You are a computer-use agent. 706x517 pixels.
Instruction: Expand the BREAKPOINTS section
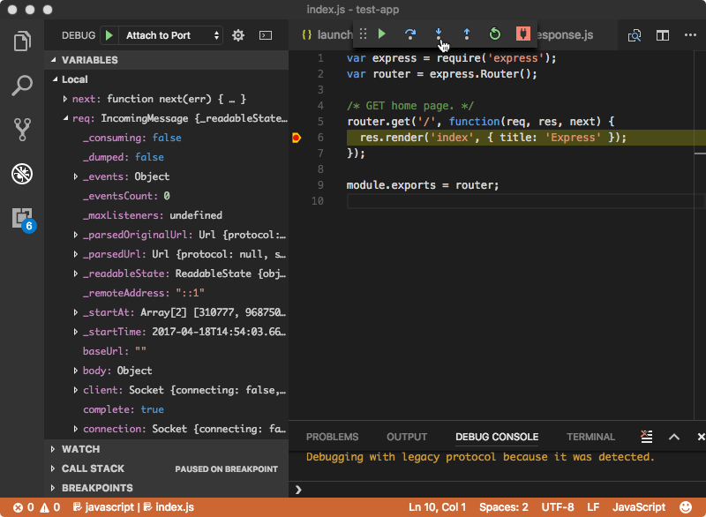(166, 488)
